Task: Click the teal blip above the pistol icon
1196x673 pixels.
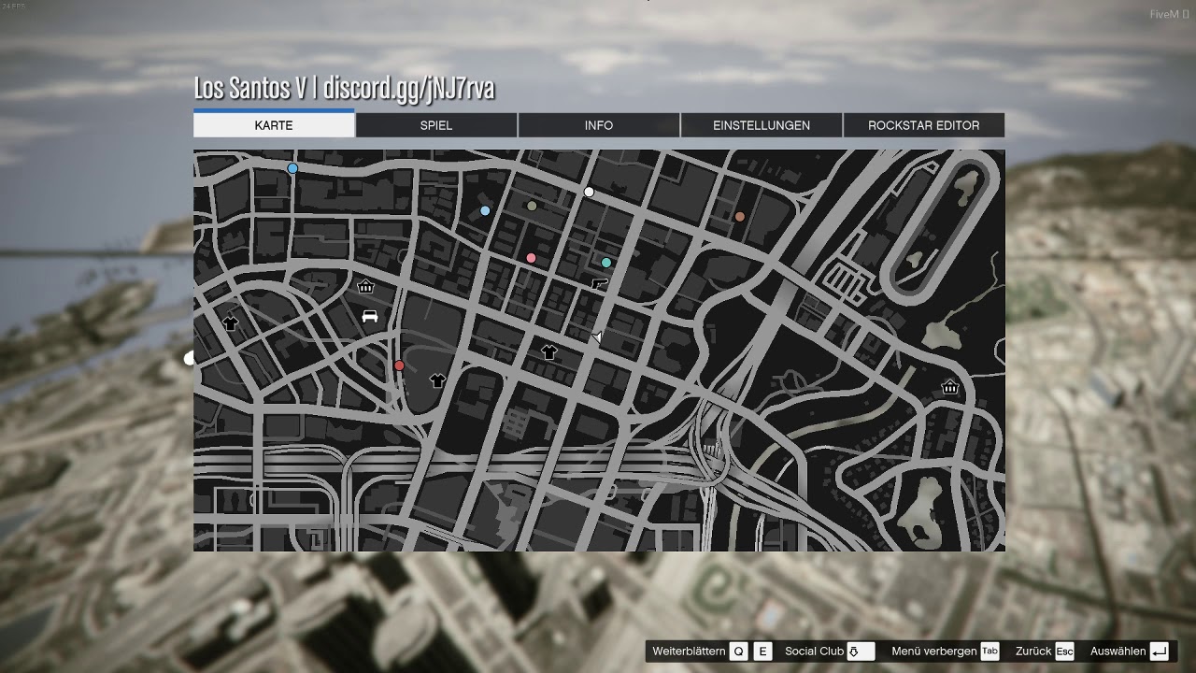Action: coord(606,263)
